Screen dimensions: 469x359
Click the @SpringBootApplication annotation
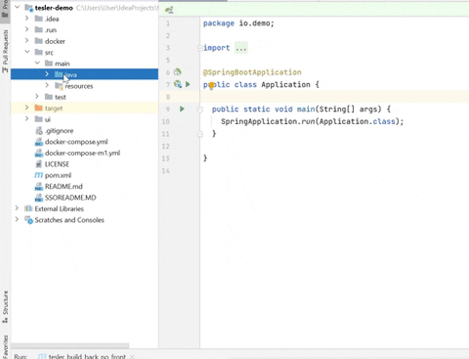click(x=252, y=72)
